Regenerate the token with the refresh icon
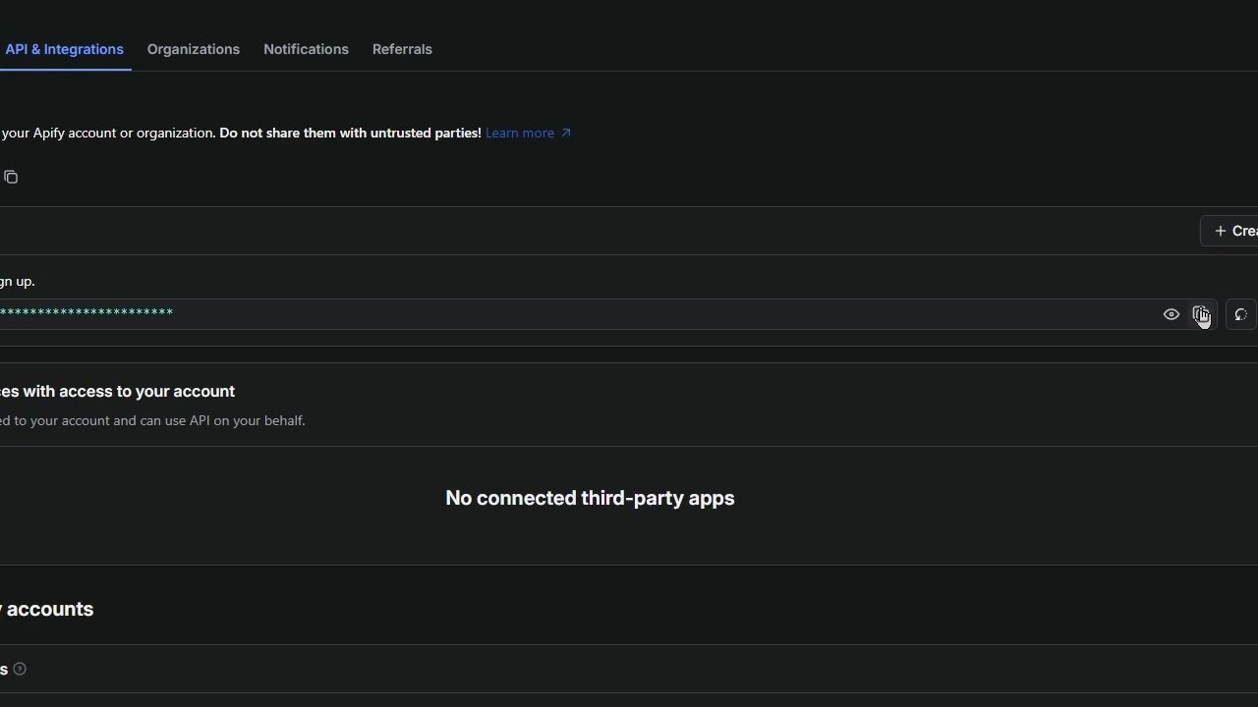1258x707 pixels. click(1240, 314)
